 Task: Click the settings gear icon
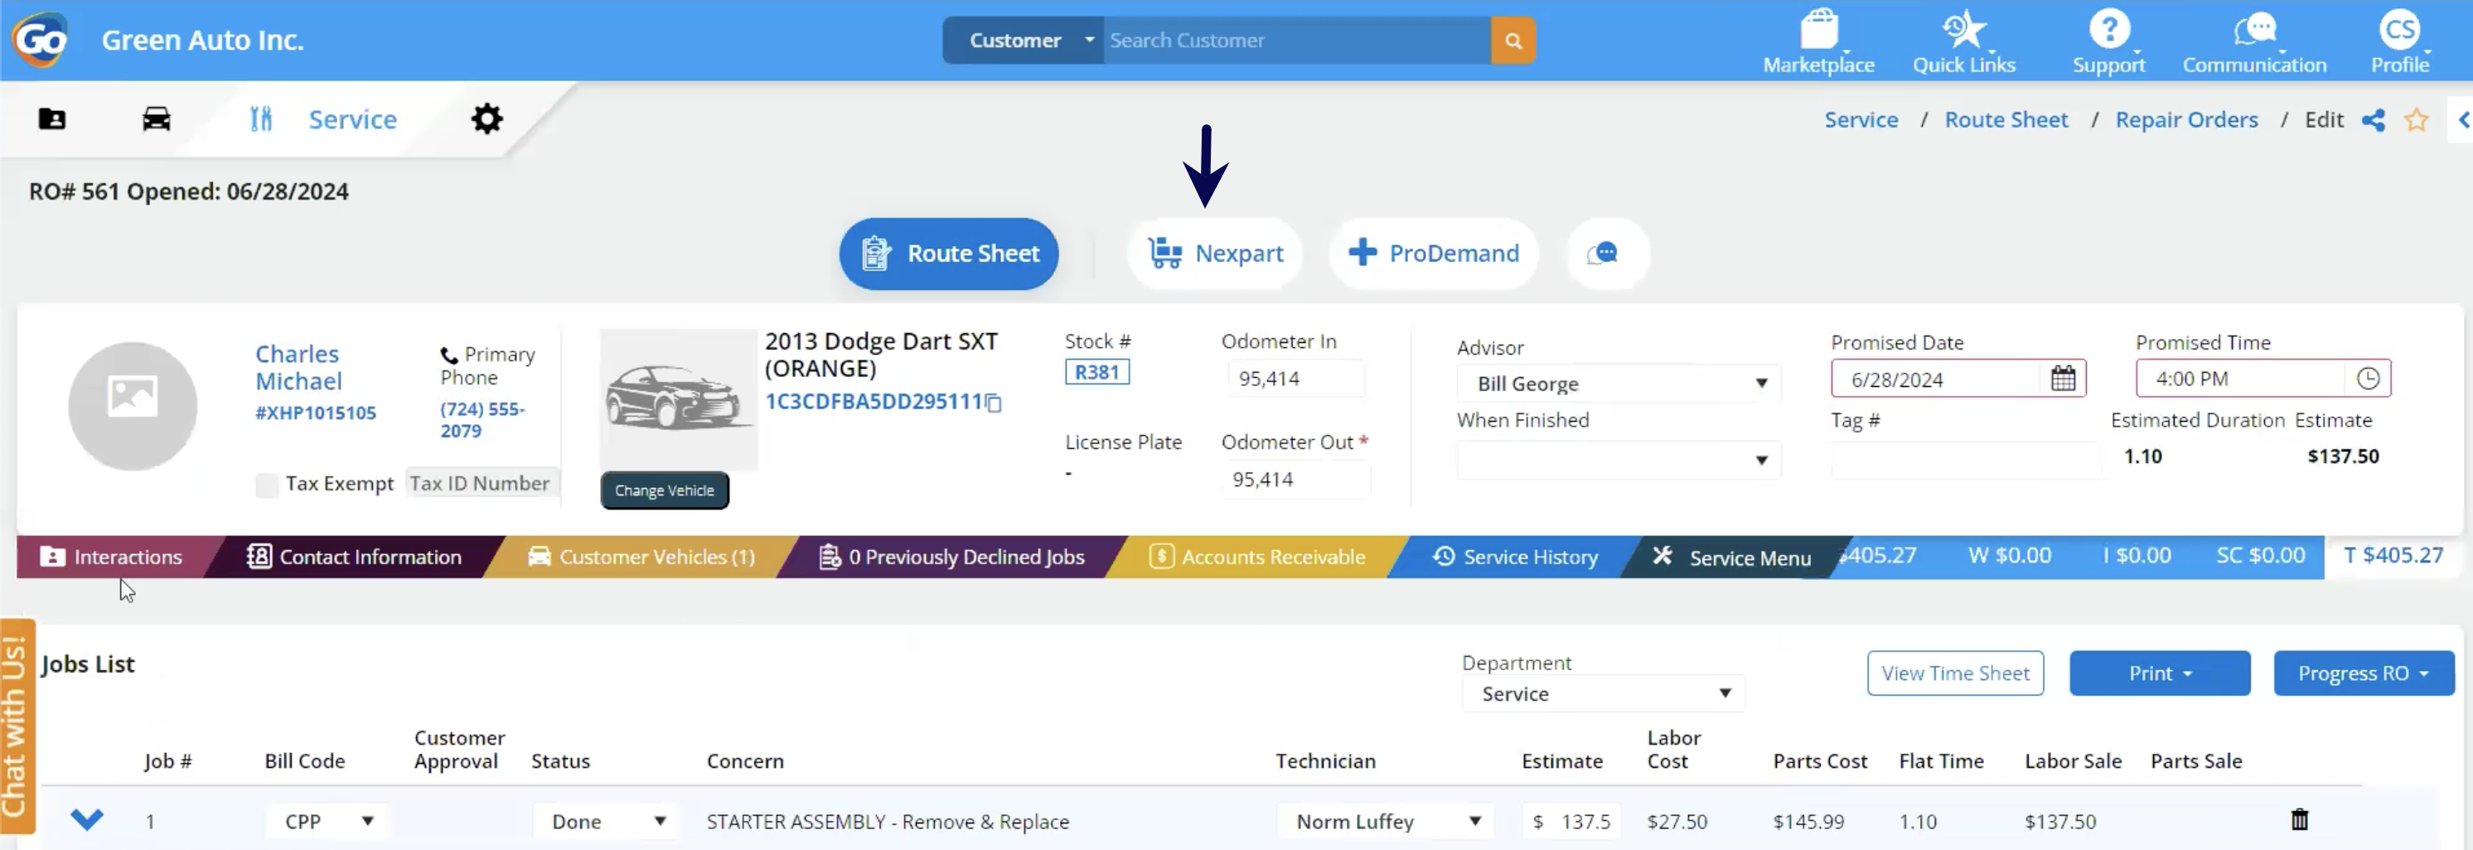pyautogui.click(x=486, y=119)
